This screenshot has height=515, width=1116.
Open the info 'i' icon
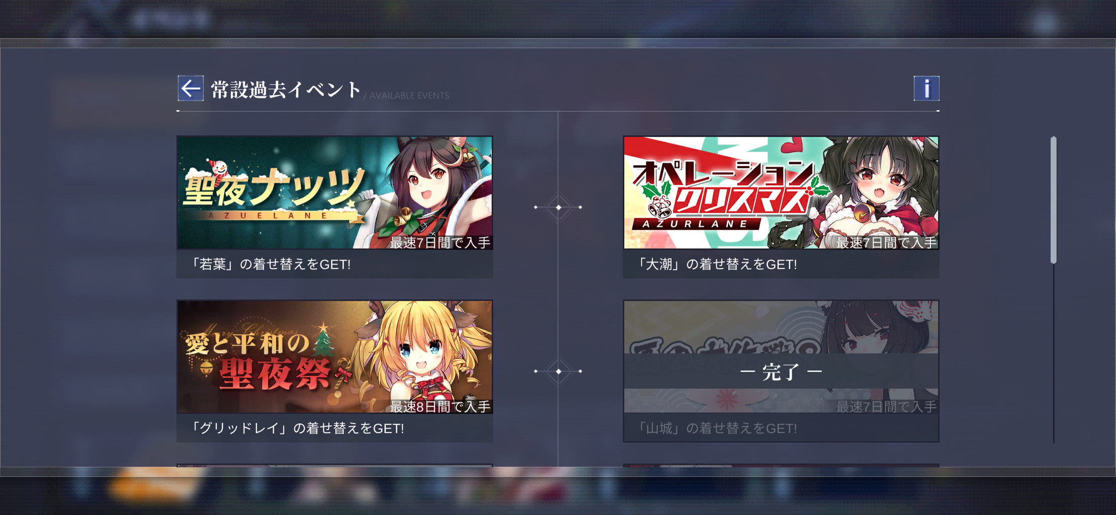pyautogui.click(x=926, y=89)
